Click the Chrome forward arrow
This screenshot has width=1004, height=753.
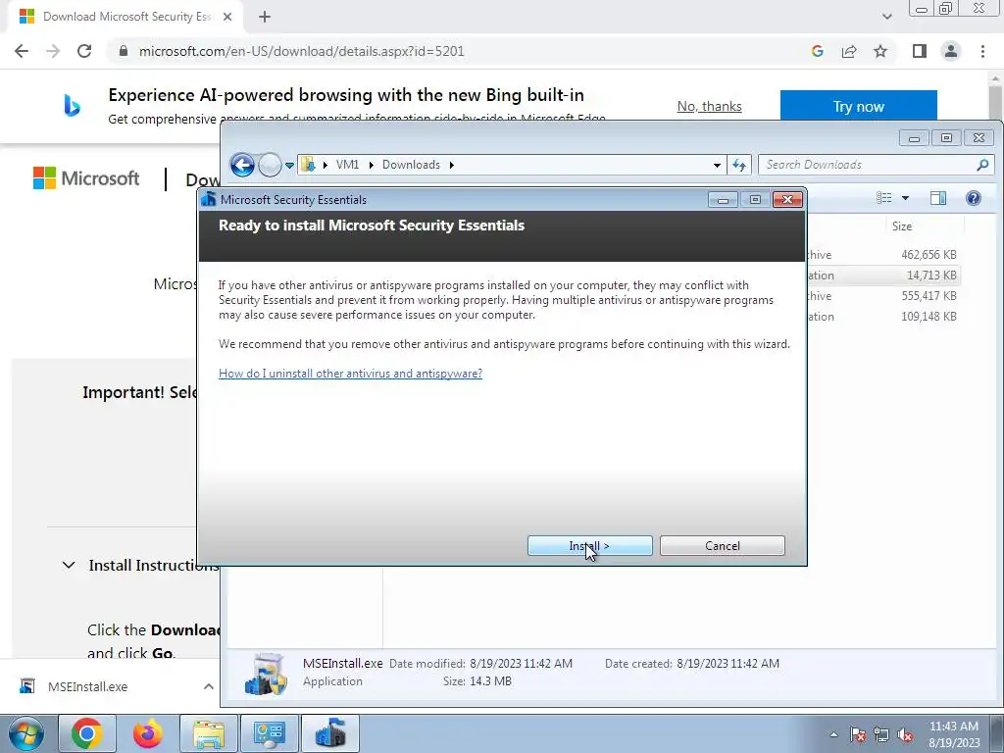click(x=53, y=51)
